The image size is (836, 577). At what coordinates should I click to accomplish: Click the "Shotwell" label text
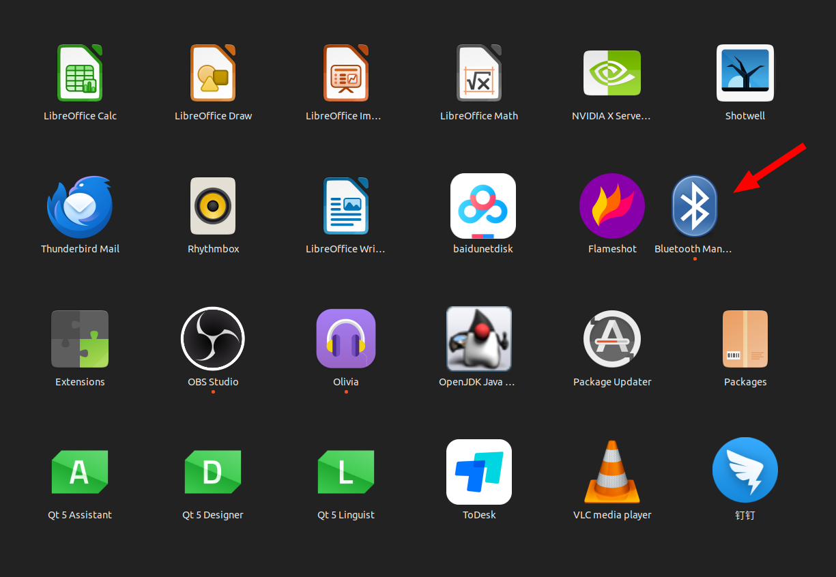(745, 116)
